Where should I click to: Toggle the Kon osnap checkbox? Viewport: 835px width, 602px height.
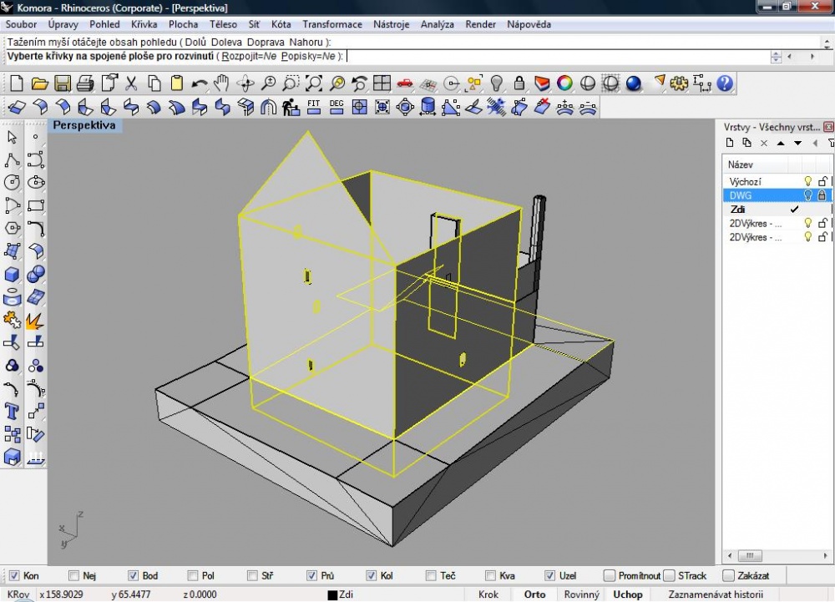[14, 576]
